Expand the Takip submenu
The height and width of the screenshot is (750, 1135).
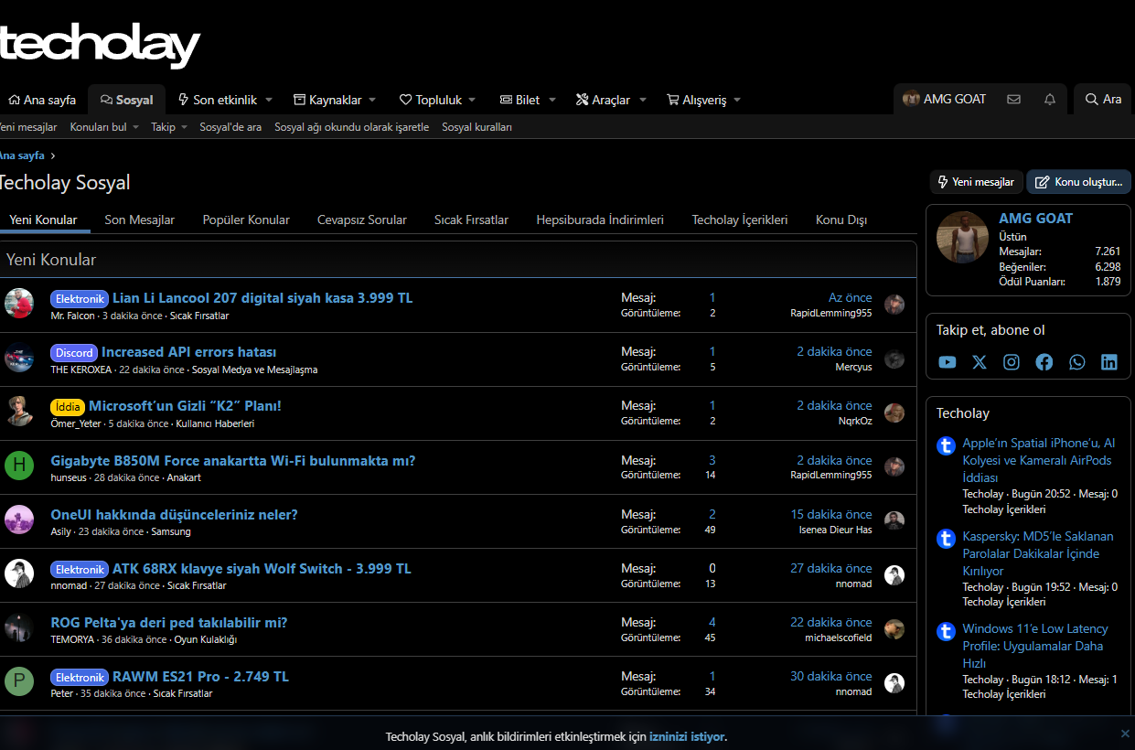click(184, 127)
